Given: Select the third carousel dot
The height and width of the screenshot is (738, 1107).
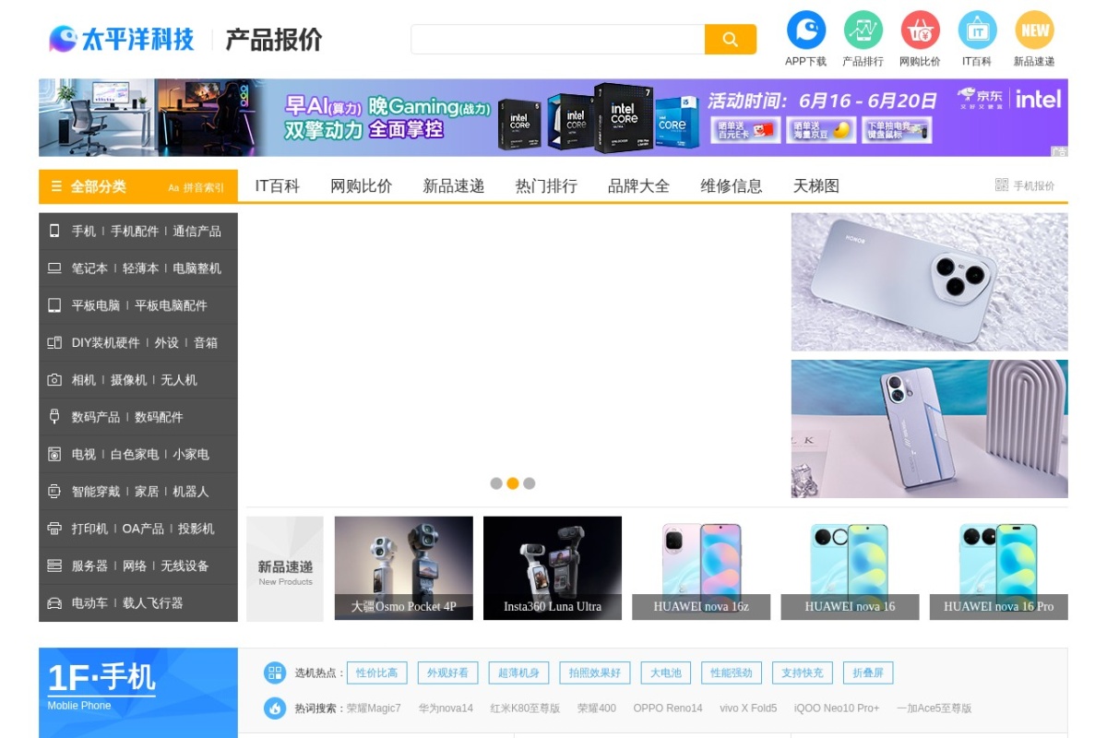Looking at the screenshot, I should tap(530, 483).
